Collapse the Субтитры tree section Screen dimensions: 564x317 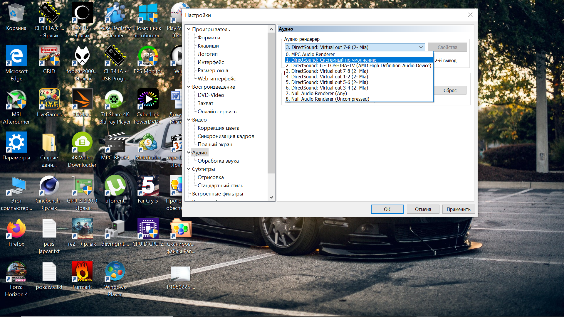[x=189, y=169]
